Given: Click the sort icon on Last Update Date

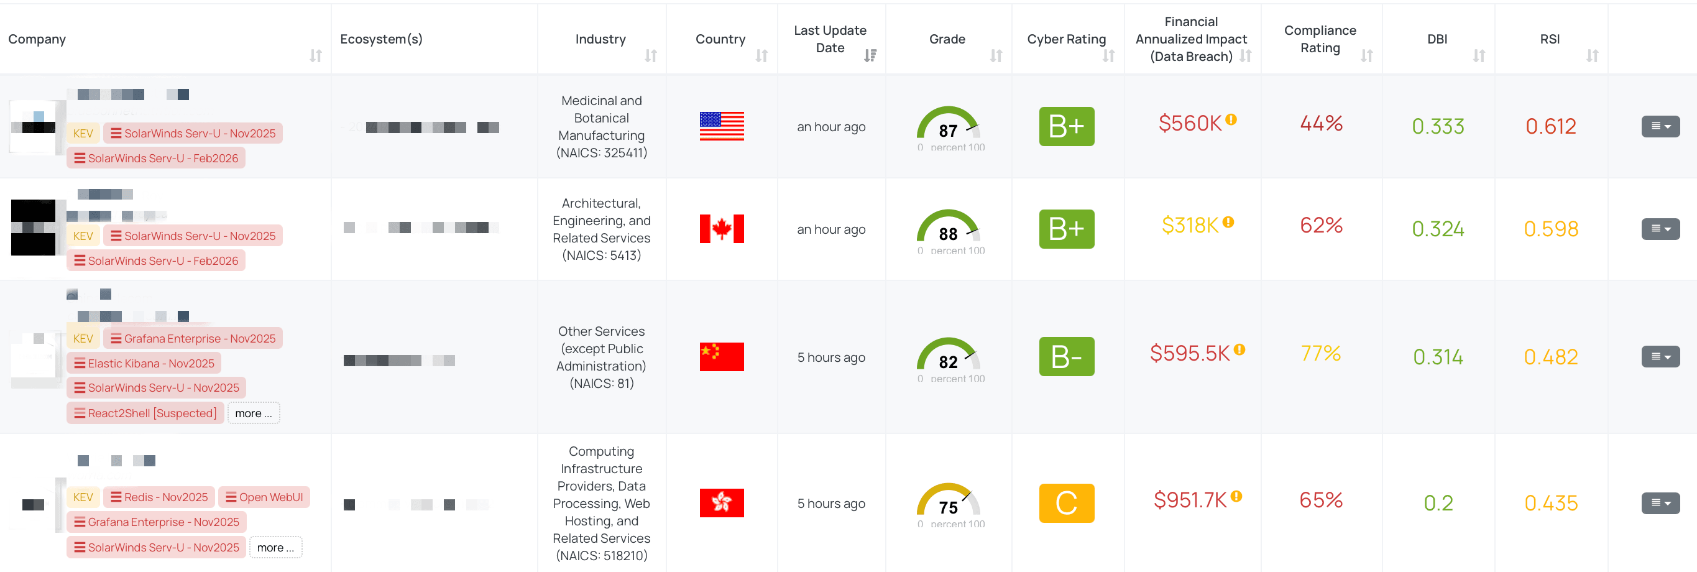Looking at the screenshot, I should [x=871, y=56].
